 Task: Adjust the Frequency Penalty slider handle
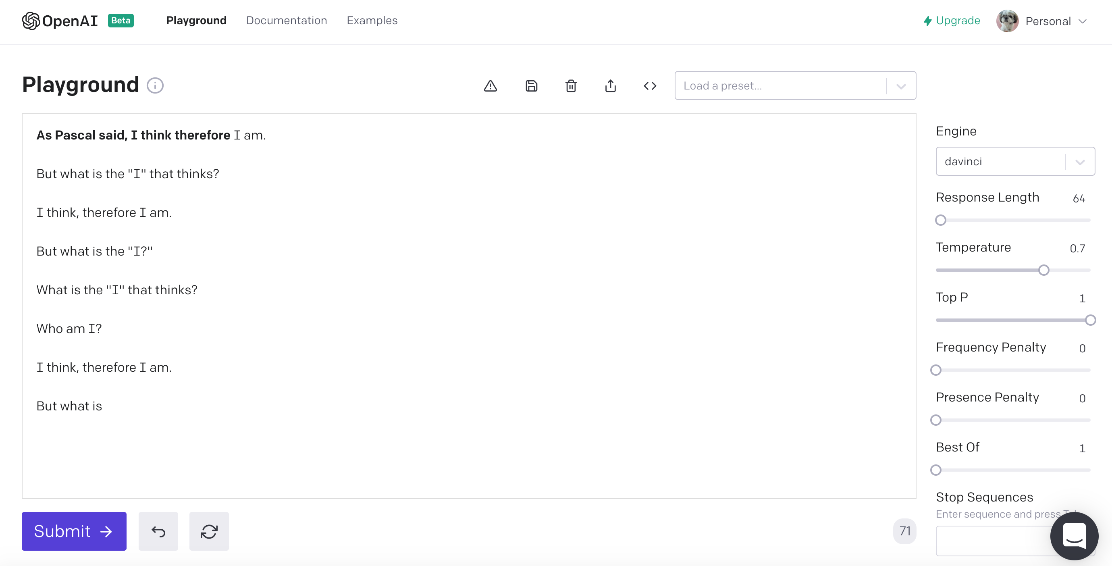(935, 370)
